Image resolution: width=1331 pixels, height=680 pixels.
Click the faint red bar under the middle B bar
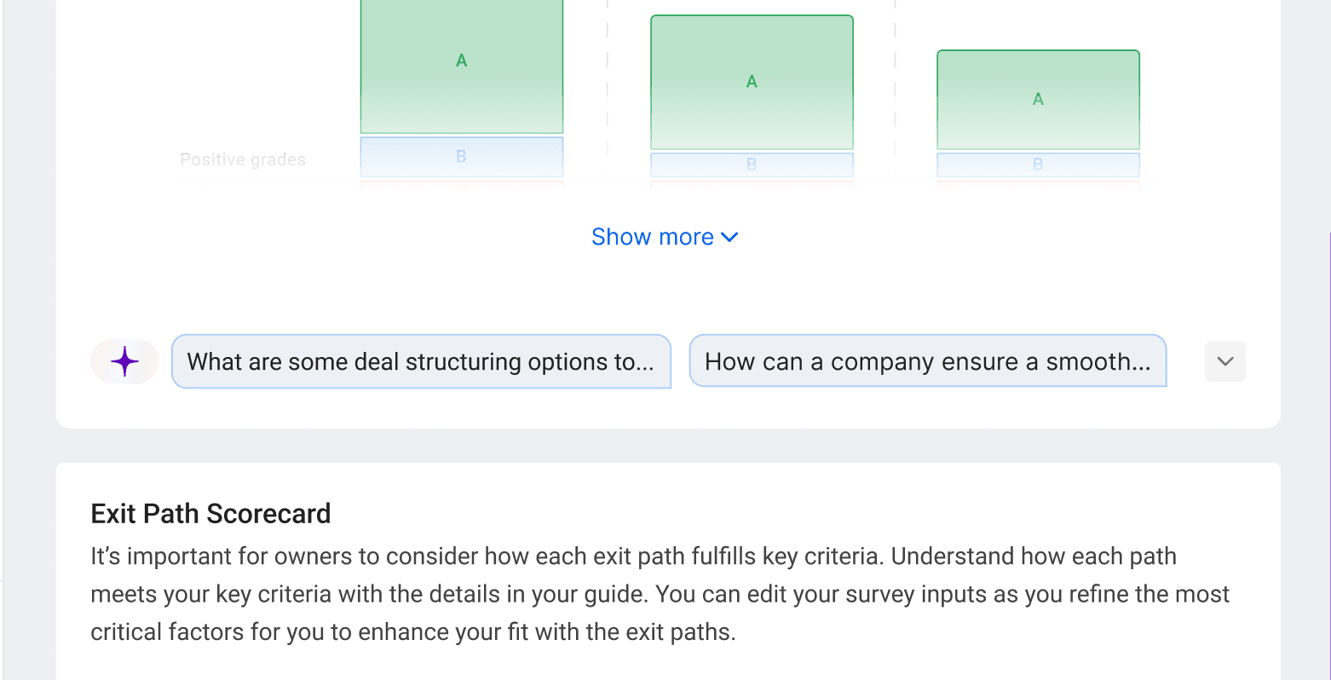(x=752, y=183)
